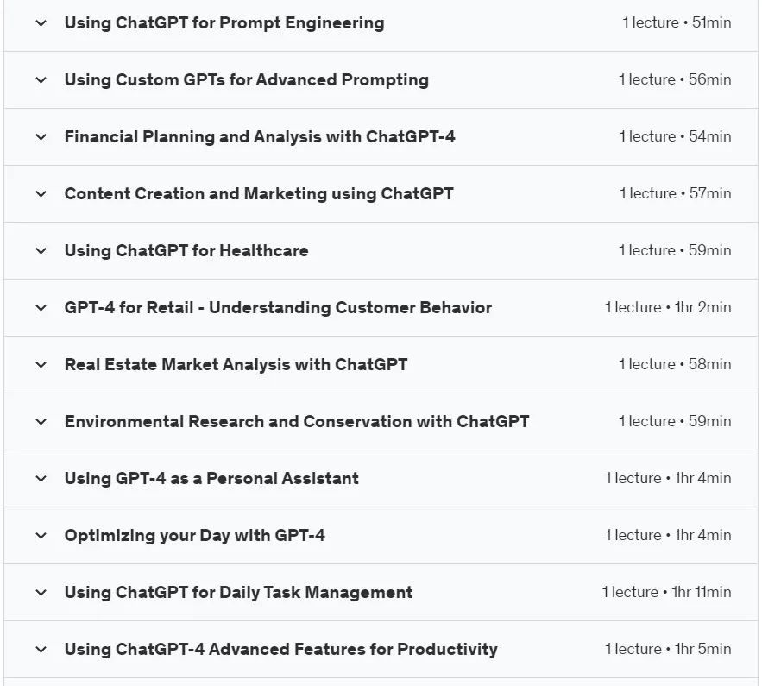Click the Real Estate Market Analysis with ChatGPT title
The width and height of the screenshot is (762, 686).
(236, 364)
